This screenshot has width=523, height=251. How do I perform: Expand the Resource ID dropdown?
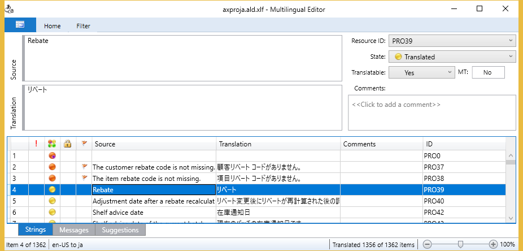(x=511, y=41)
